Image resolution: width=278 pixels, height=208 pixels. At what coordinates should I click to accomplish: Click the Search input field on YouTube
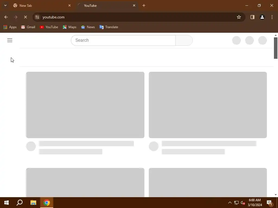[123, 40]
